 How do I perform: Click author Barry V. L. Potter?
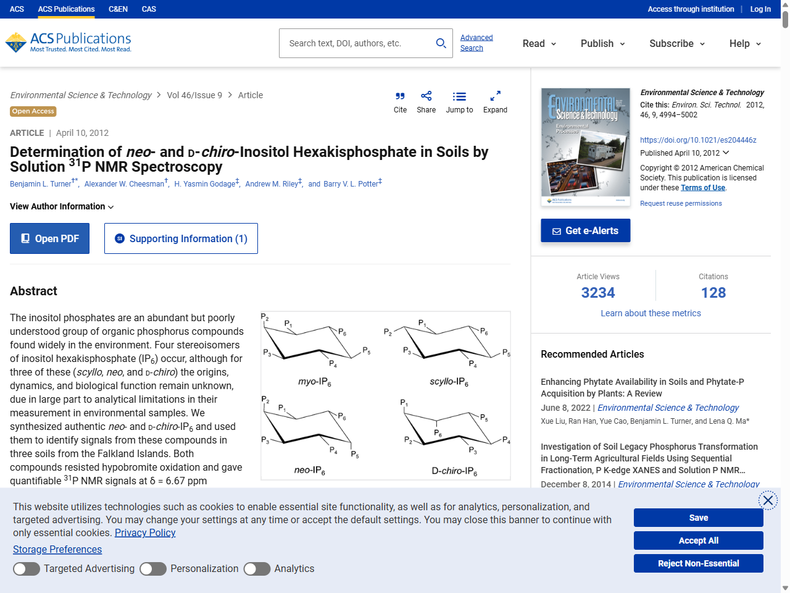pos(351,184)
